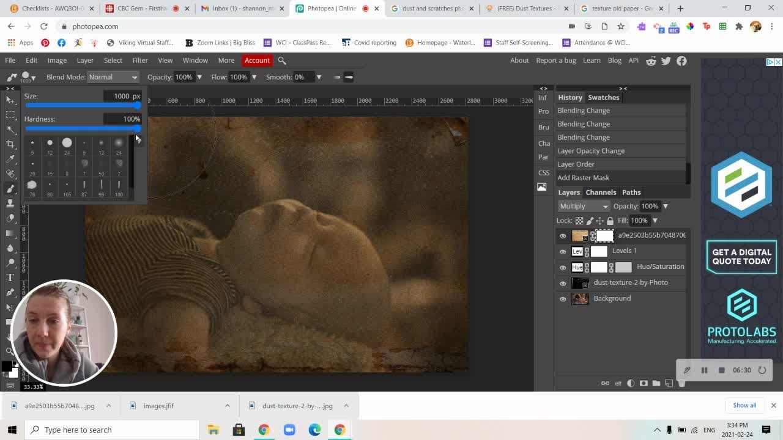
Task: Switch to the Channels tab
Action: pyautogui.click(x=601, y=192)
